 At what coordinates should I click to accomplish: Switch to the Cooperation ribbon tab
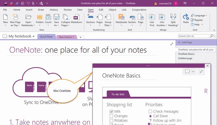point(139,10)
